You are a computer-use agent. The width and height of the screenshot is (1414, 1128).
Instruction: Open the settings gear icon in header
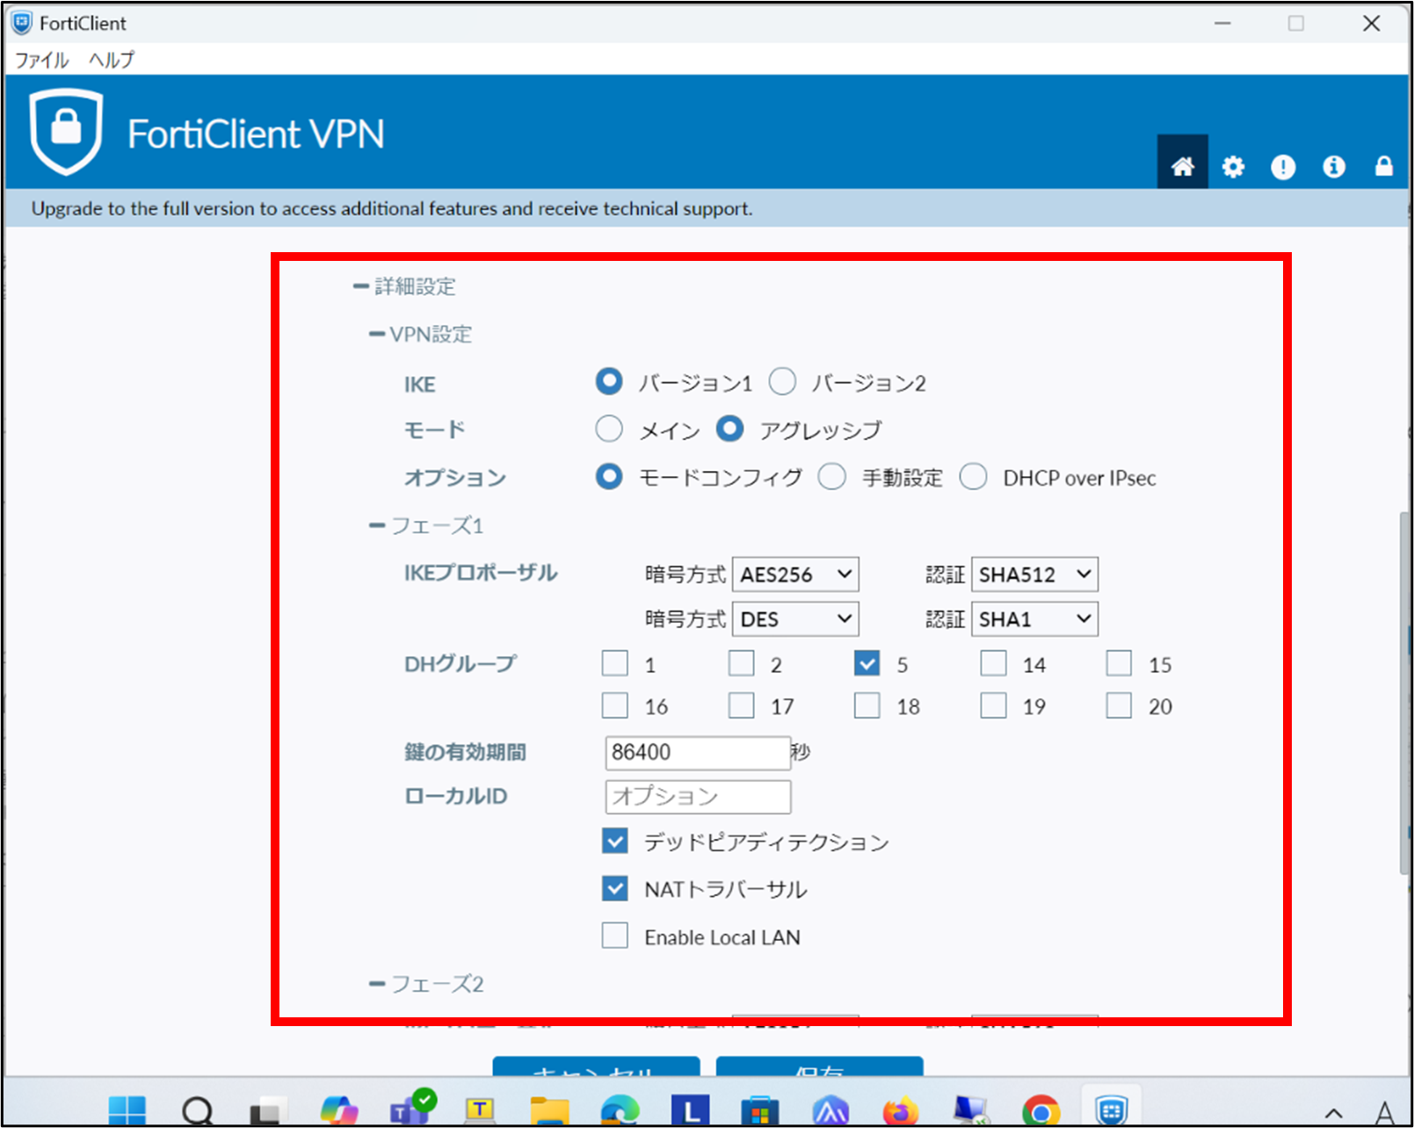coord(1233,166)
